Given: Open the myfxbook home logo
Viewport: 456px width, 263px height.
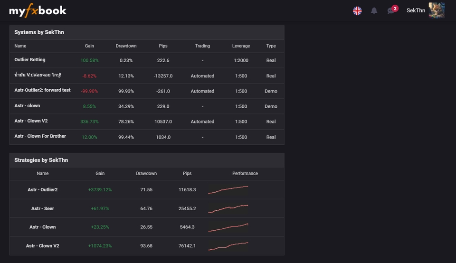Looking at the screenshot, I should pyautogui.click(x=38, y=10).
